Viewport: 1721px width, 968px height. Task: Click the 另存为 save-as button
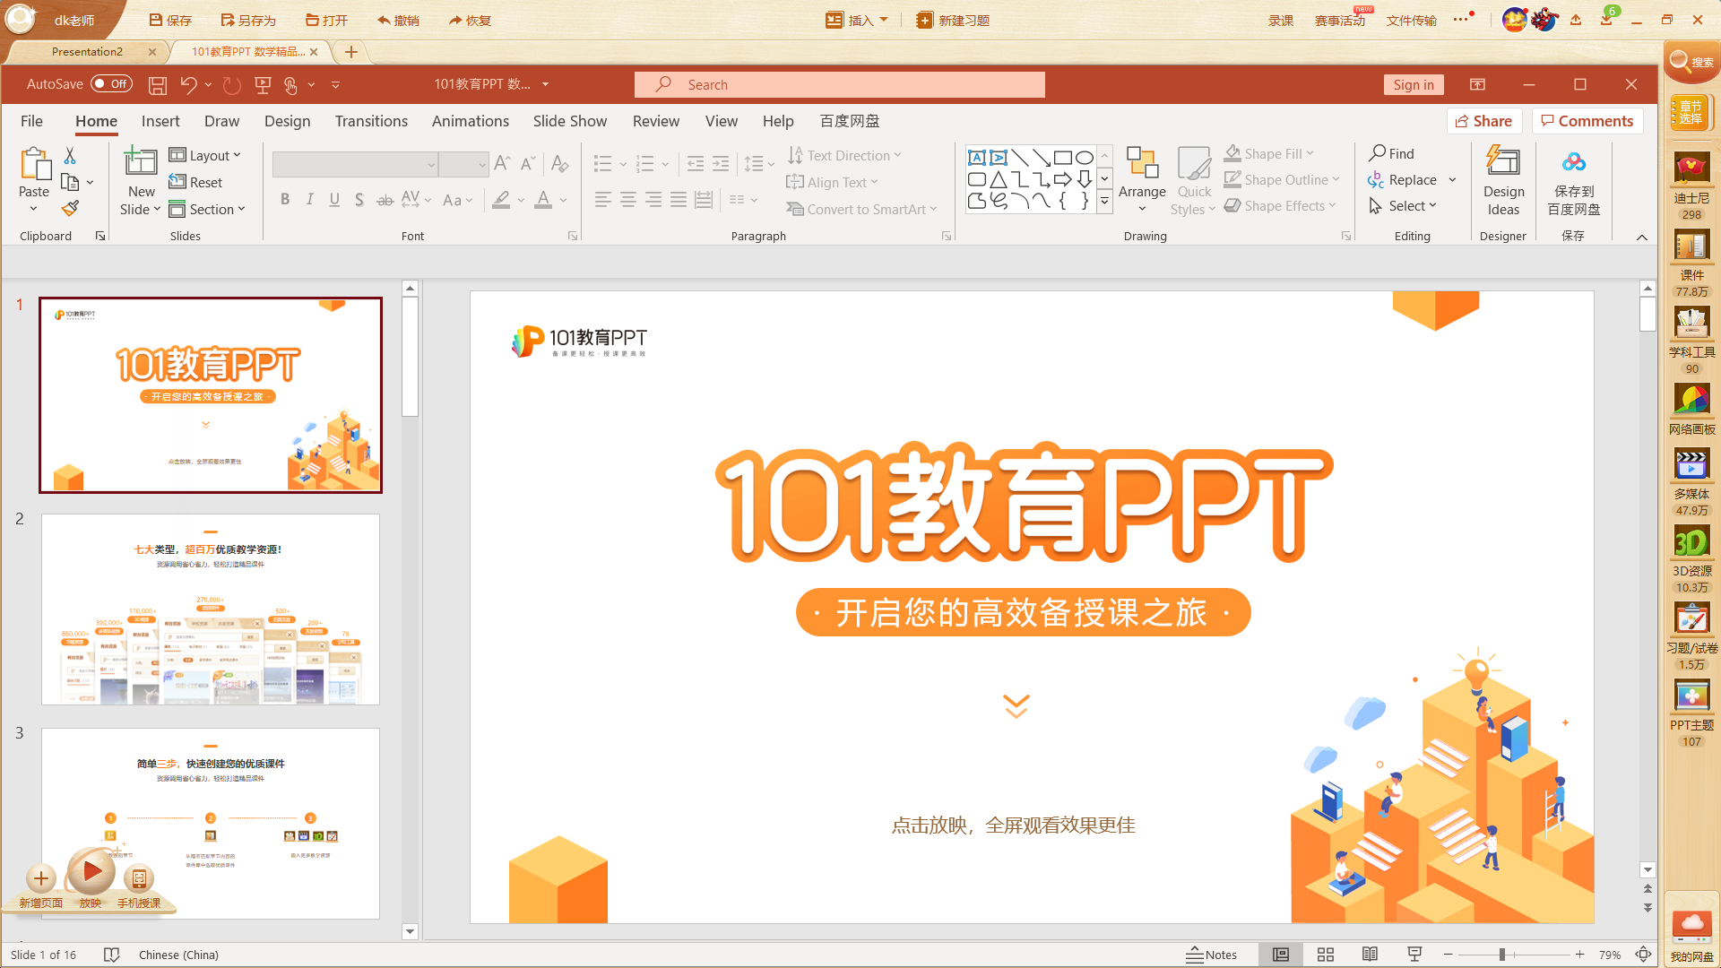247,21
